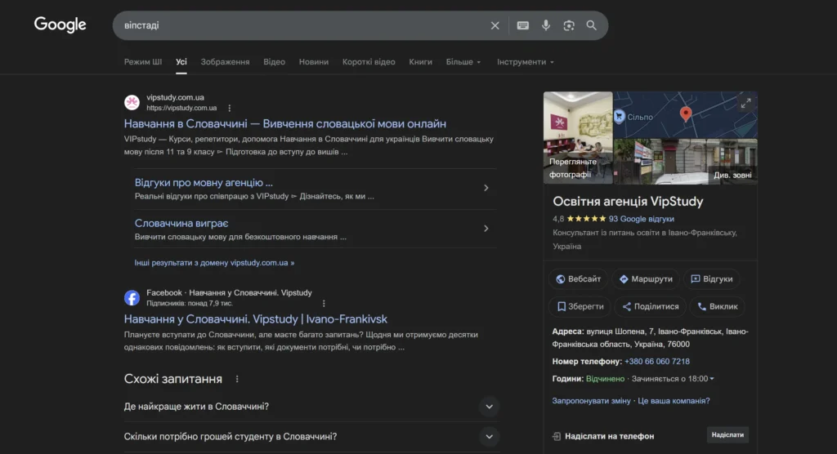Open the Словаччина виграє sitelink
The width and height of the screenshot is (837, 454).
tap(181, 223)
